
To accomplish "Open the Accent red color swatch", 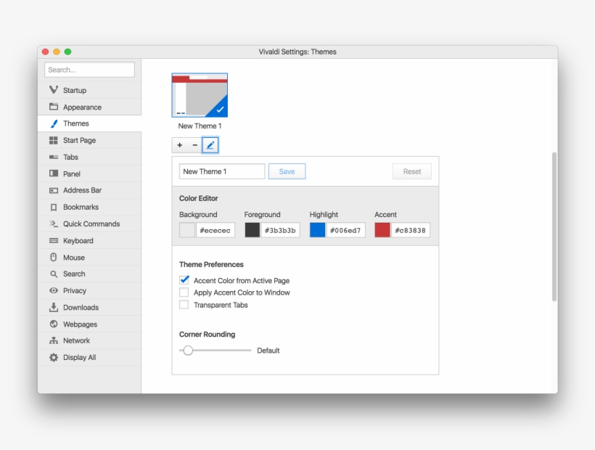I will pyautogui.click(x=382, y=230).
